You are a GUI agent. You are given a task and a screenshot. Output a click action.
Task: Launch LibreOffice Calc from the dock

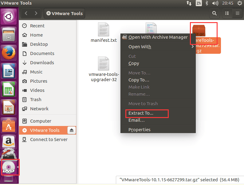9,89
